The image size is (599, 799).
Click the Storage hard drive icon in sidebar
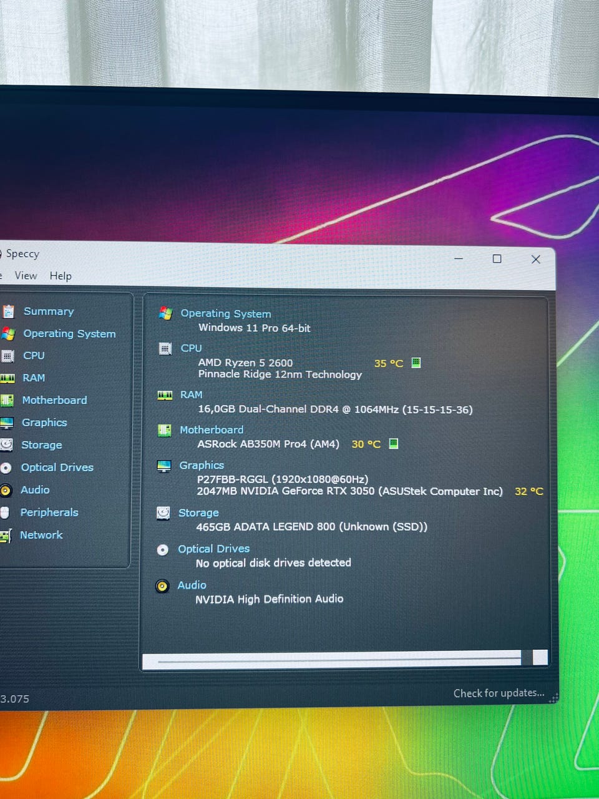coord(6,444)
